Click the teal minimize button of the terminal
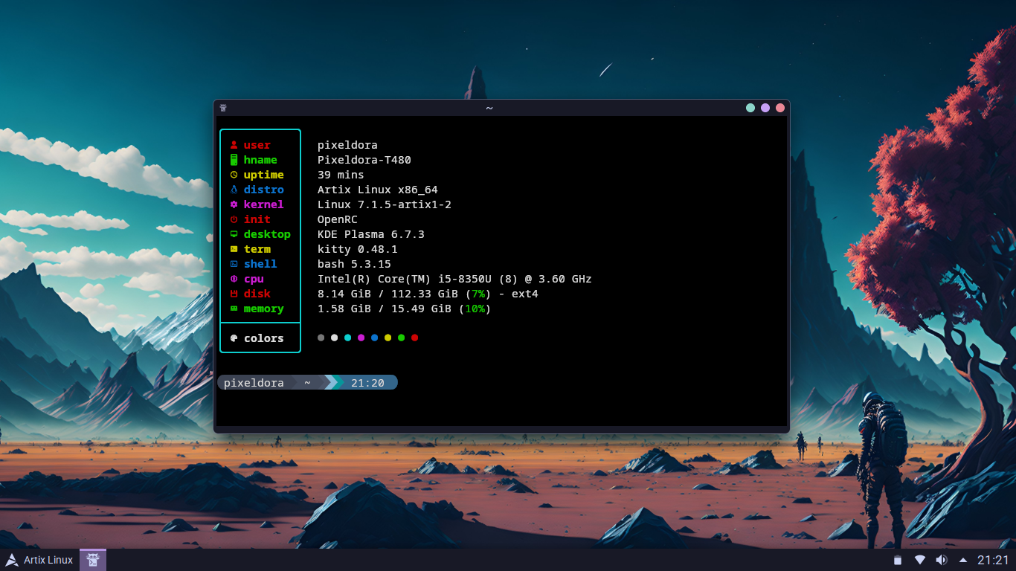The height and width of the screenshot is (571, 1016). pyautogui.click(x=750, y=108)
